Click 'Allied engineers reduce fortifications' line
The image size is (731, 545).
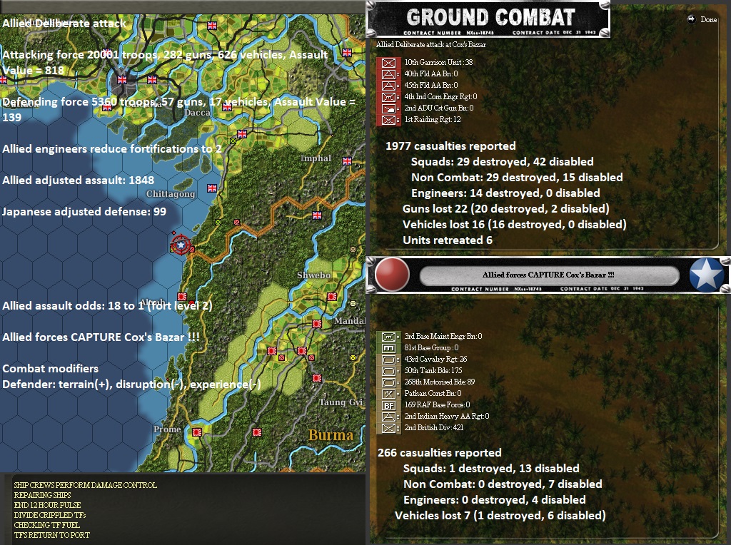pyautogui.click(x=112, y=149)
